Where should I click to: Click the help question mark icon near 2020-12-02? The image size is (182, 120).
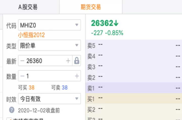click(x=12, y=110)
